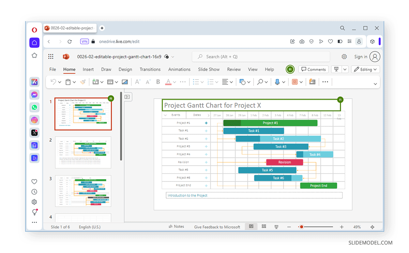Image resolution: width=409 pixels, height=253 pixels.
Task: Collapse the slide thumbnail pane
Action: [x=127, y=97]
